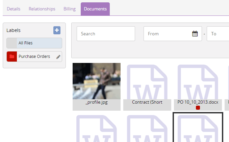
Task: Filter by Purchase Orders label
Action: point(34,57)
